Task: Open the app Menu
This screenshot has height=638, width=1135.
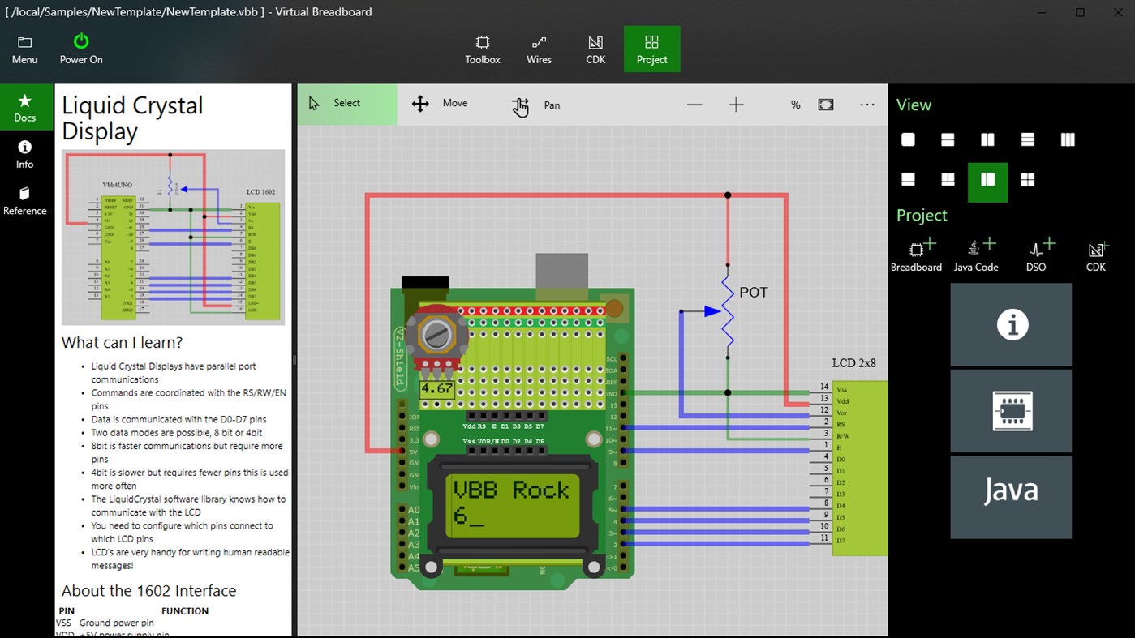Action: pyautogui.click(x=24, y=49)
